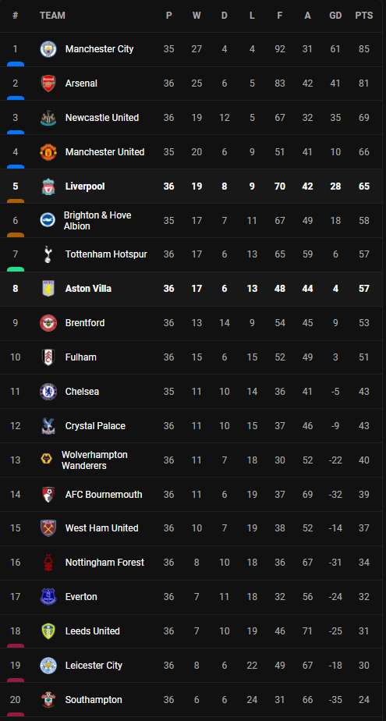Select the Brentford team name
This screenshot has width=386, height=721.
click(x=85, y=323)
